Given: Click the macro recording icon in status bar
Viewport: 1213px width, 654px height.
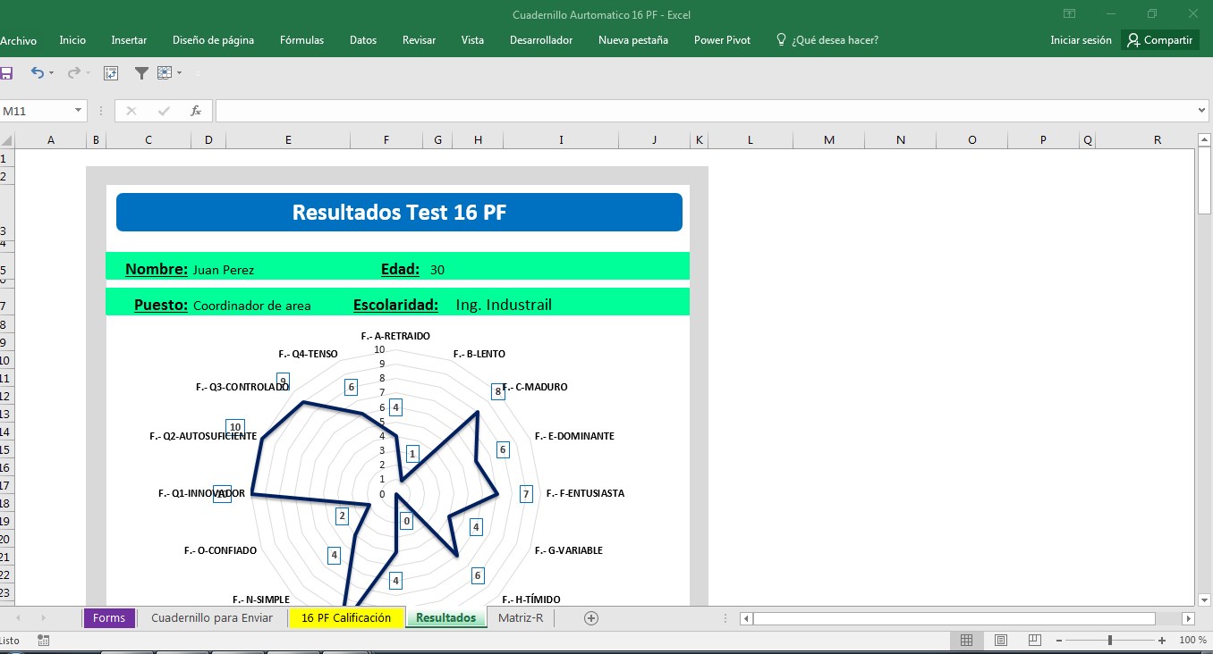Looking at the screenshot, I should (44, 641).
